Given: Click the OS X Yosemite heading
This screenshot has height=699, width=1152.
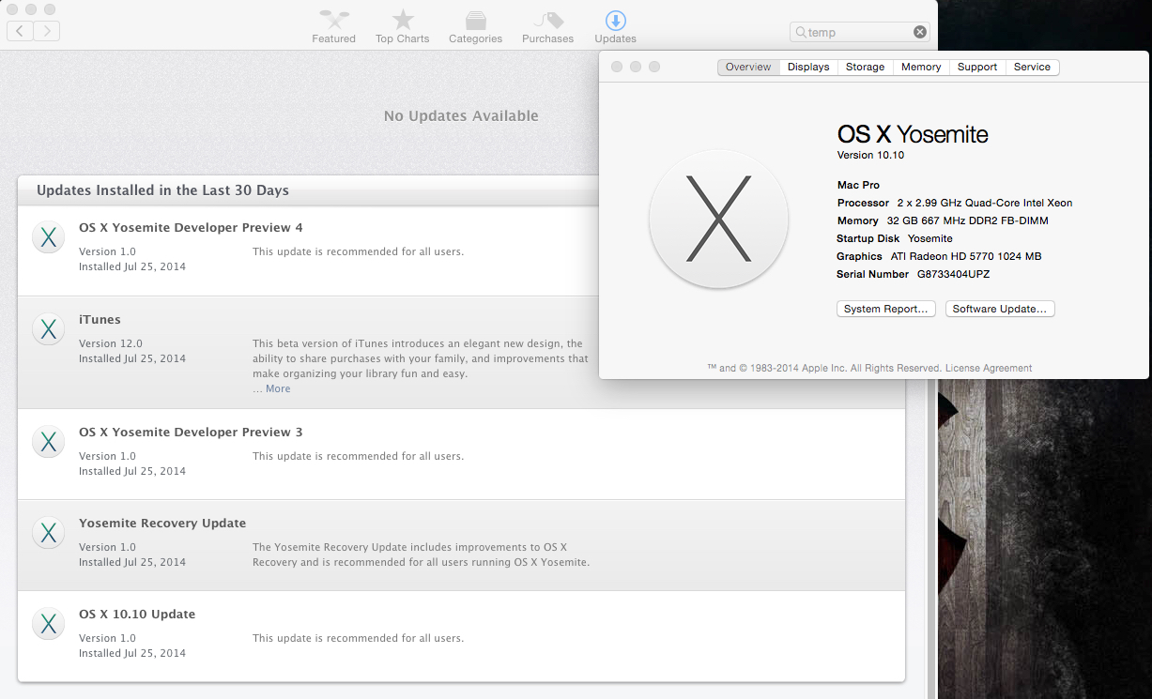Looking at the screenshot, I should pos(913,134).
